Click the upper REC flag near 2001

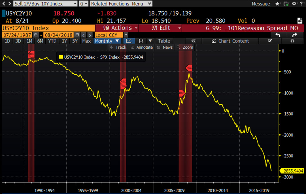(x=123, y=81)
